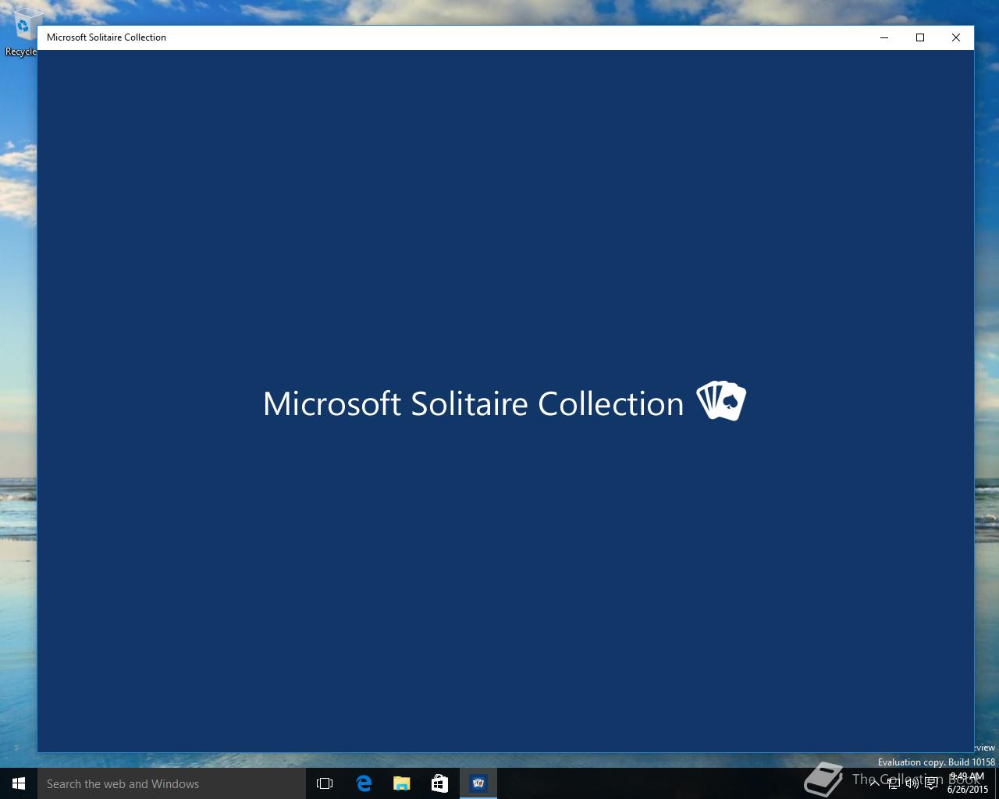Show hidden system tray icons
The width and height of the screenshot is (999, 799).
(x=875, y=783)
